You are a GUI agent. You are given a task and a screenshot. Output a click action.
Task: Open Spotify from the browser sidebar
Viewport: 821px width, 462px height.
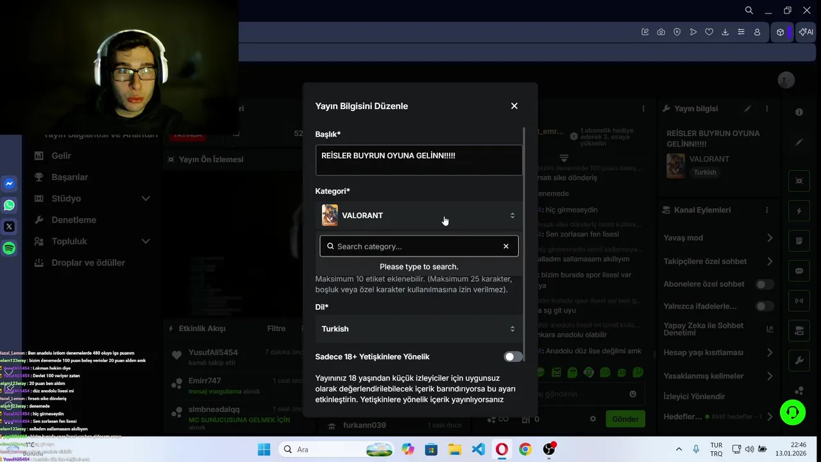9,248
